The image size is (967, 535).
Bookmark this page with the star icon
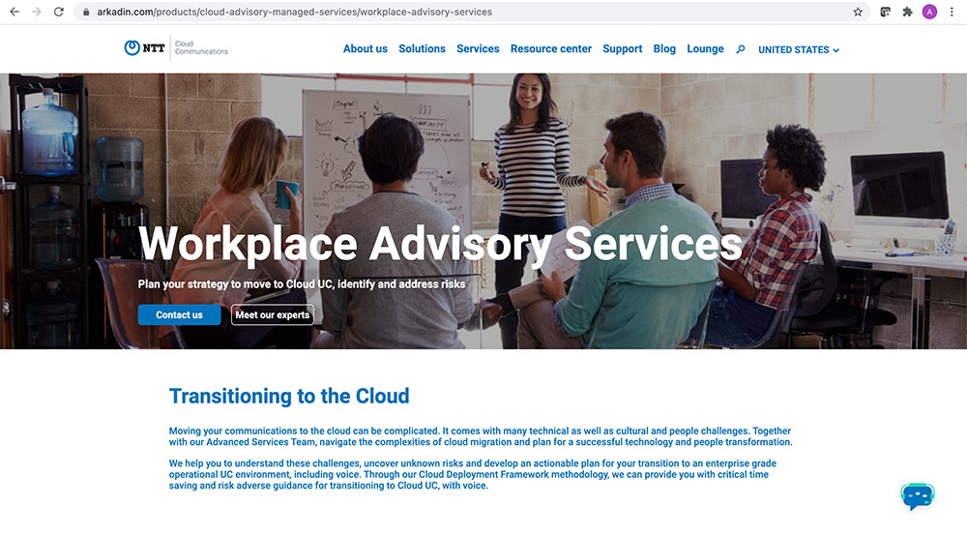click(858, 12)
